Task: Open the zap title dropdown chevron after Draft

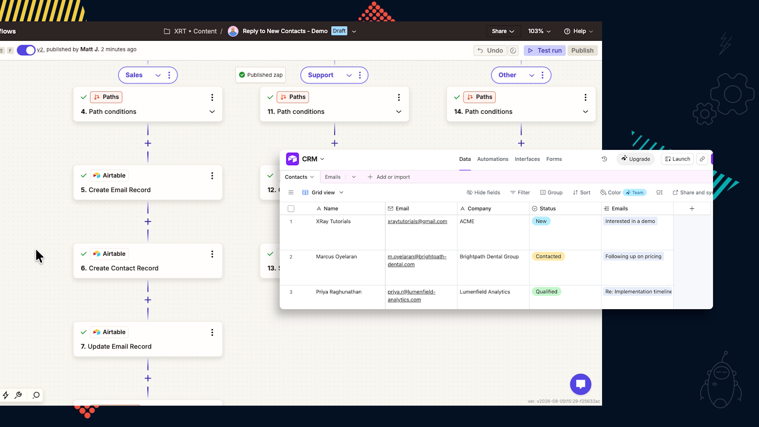Action: [x=354, y=31]
